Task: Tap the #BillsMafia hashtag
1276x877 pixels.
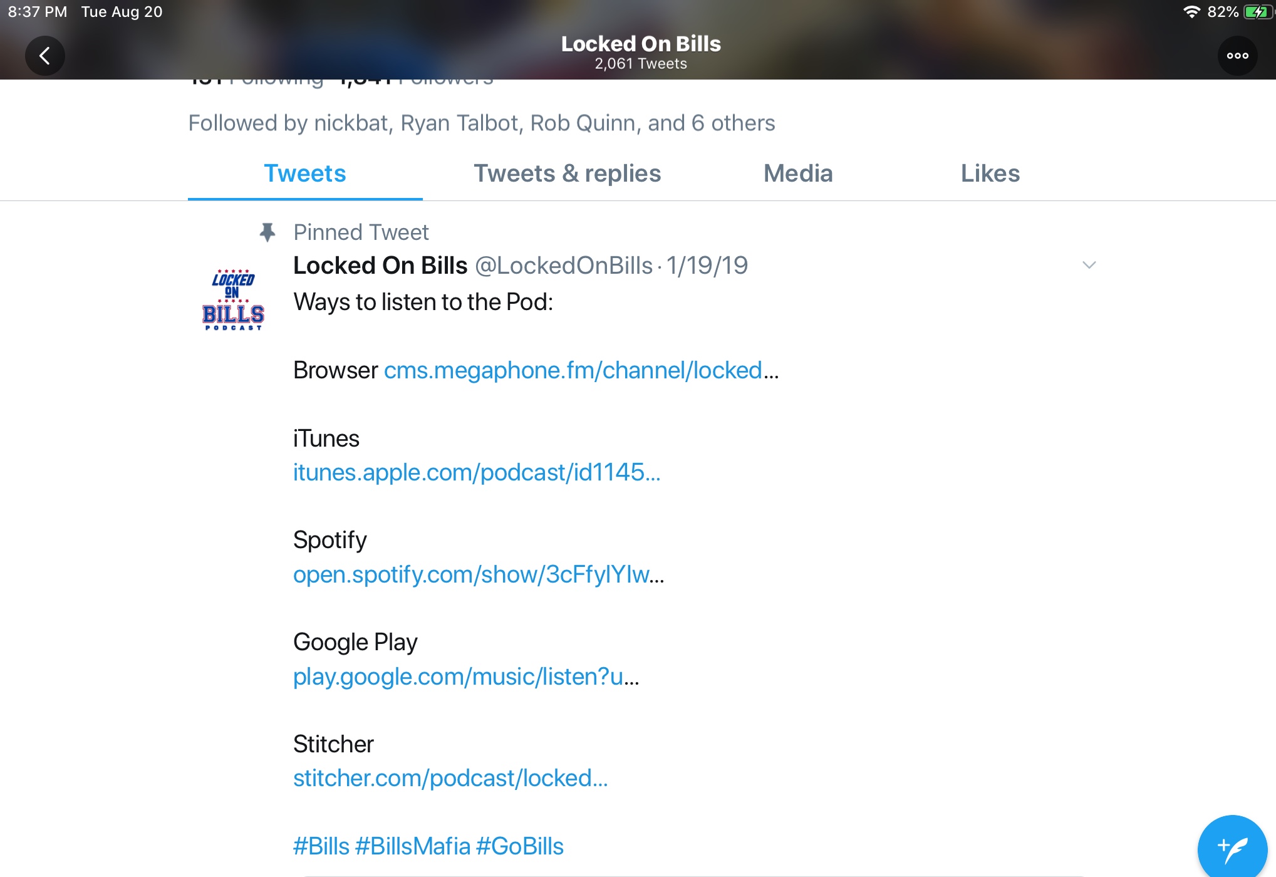Action: click(413, 846)
